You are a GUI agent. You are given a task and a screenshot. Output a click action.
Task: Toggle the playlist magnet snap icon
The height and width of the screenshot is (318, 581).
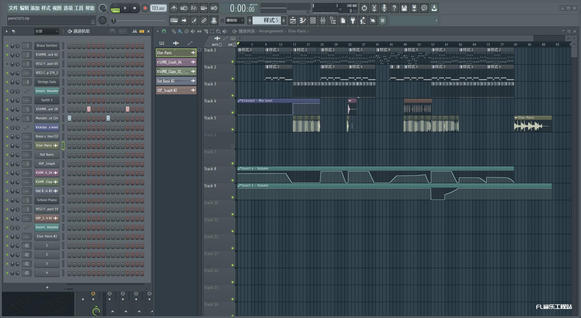click(164, 31)
